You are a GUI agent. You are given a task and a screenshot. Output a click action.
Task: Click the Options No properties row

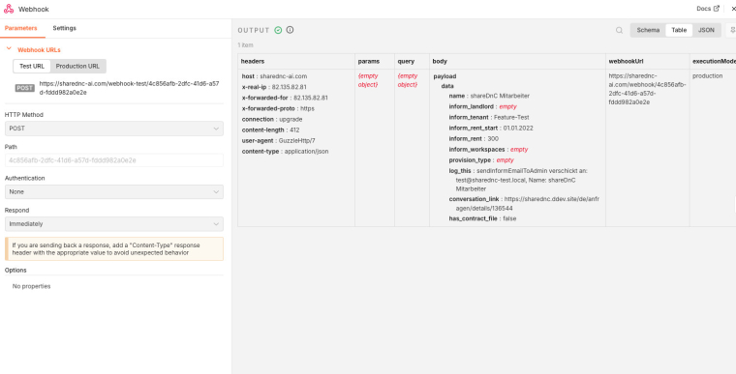pos(31,286)
